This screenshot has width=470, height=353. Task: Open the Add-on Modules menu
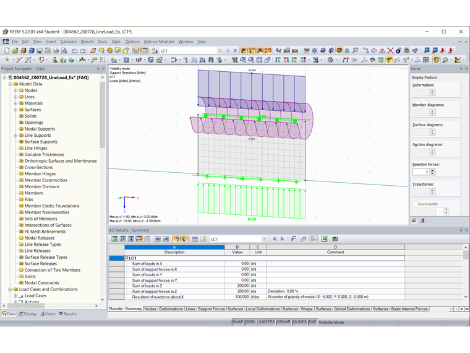[x=159, y=41]
